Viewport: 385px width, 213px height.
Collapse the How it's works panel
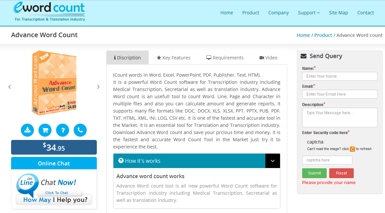273,161
